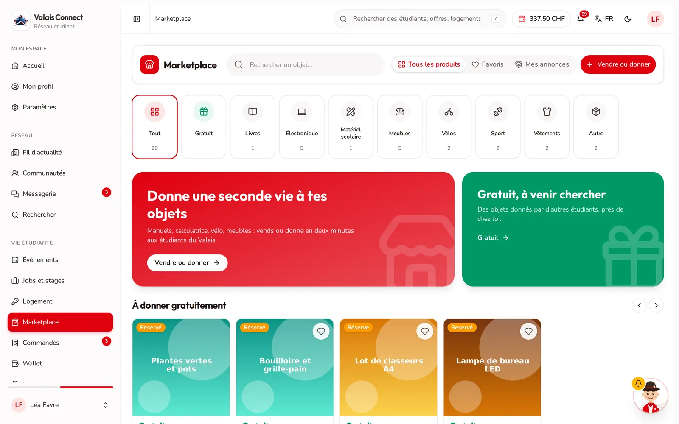This screenshot has height=424, width=679.
Task: Switch to Mes annonces tab
Action: (542, 64)
